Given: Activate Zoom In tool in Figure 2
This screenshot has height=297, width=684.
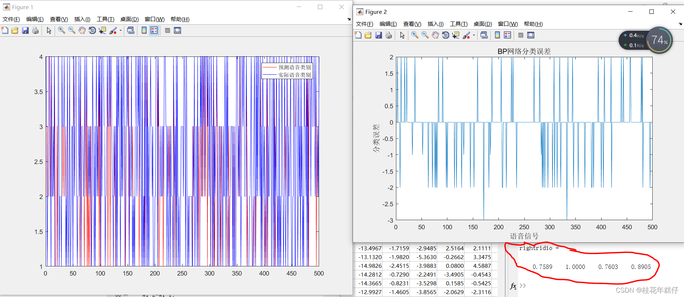Looking at the screenshot, I should [415, 35].
